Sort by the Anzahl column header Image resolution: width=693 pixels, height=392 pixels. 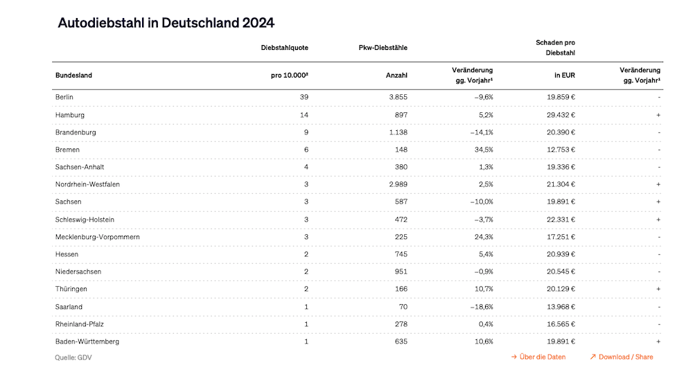(x=396, y=75)
